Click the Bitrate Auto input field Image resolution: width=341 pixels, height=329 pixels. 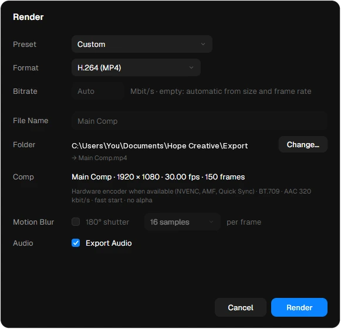click(x=97, y=91)
